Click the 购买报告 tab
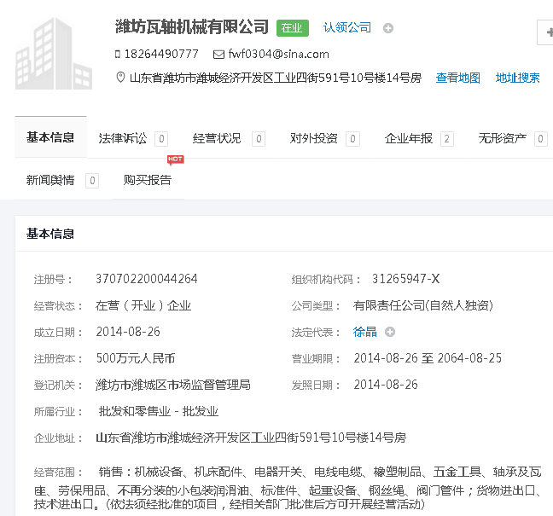Image resolution: width=553 pixels, height=516 pixels. coord(148,180)
